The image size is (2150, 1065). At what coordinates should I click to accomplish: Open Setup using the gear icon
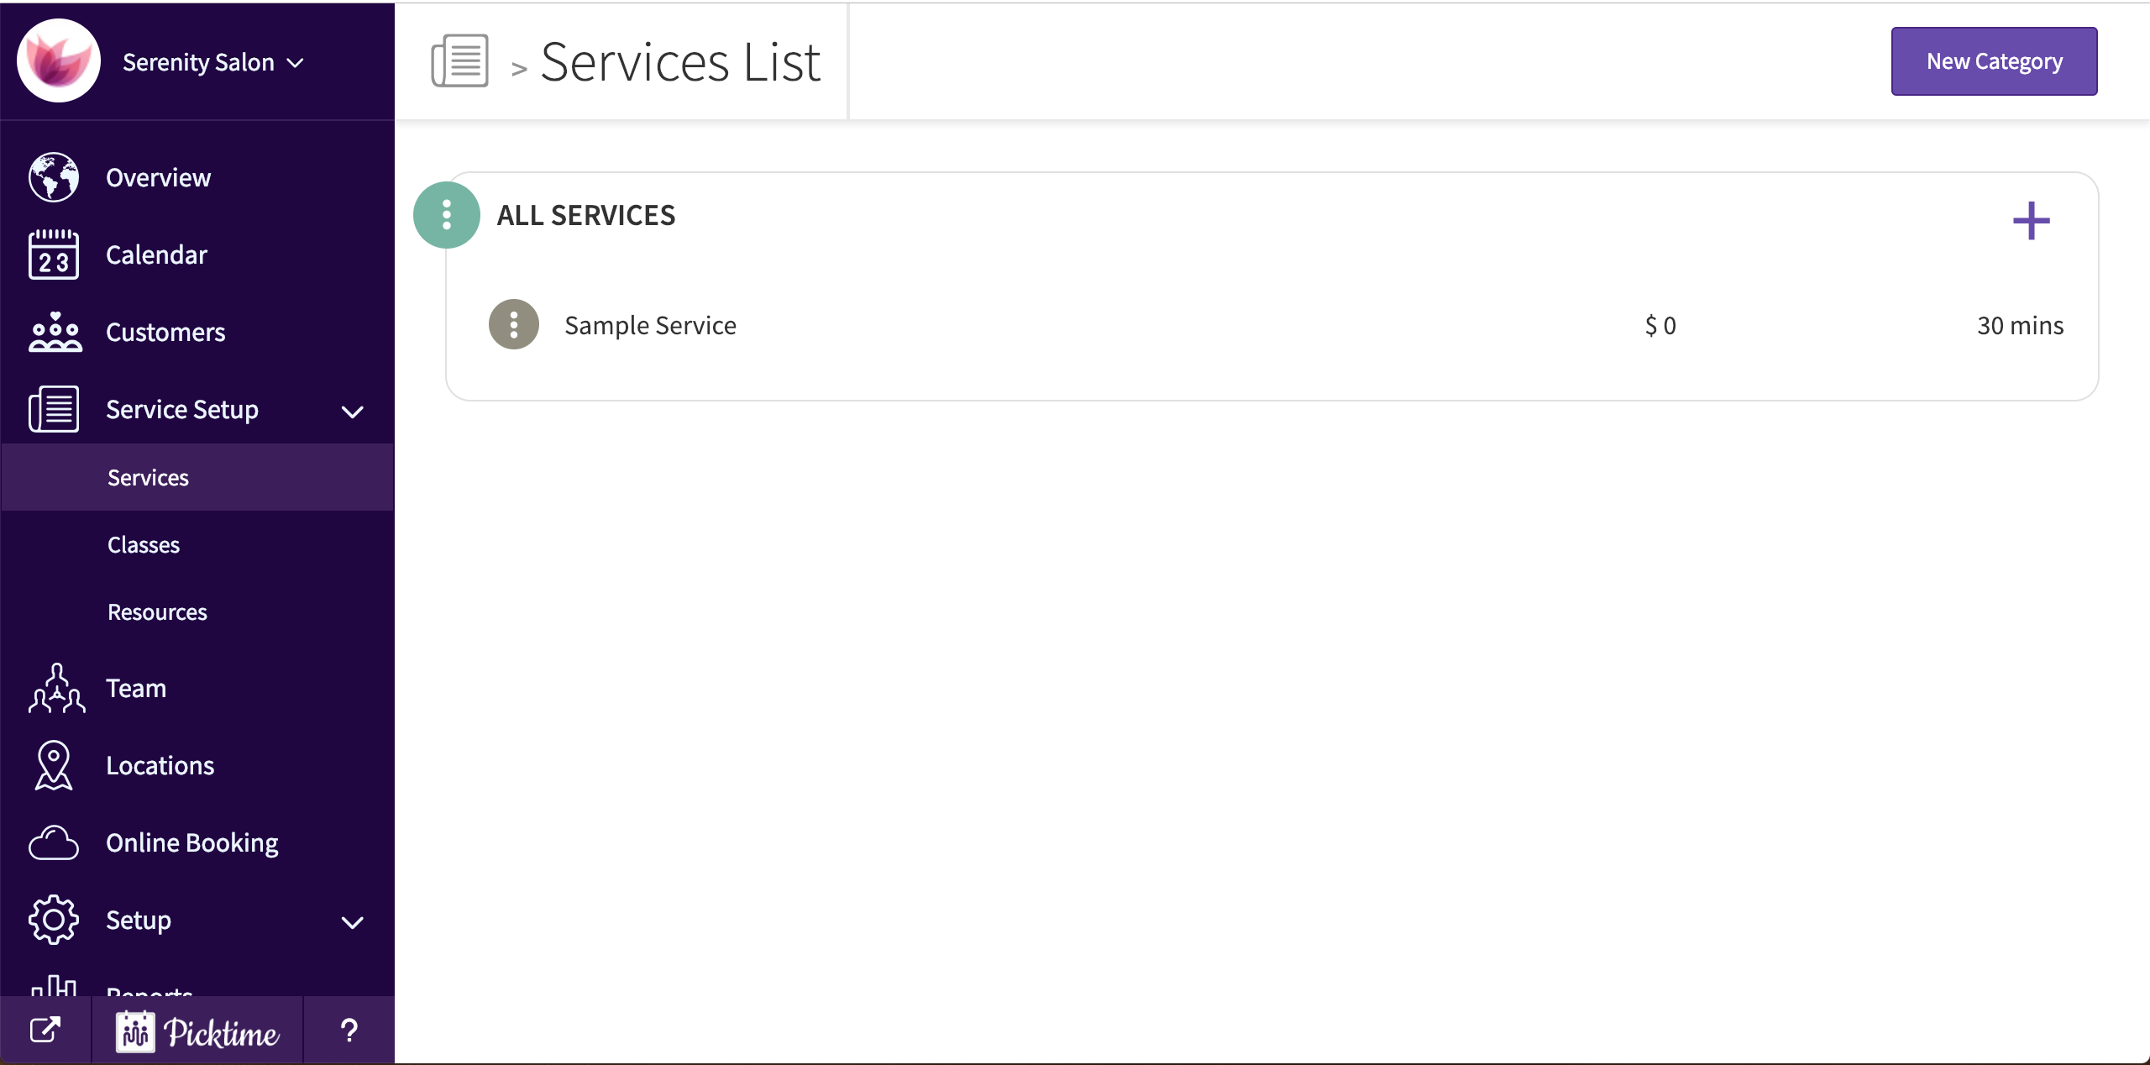click(x=53, y=919)
